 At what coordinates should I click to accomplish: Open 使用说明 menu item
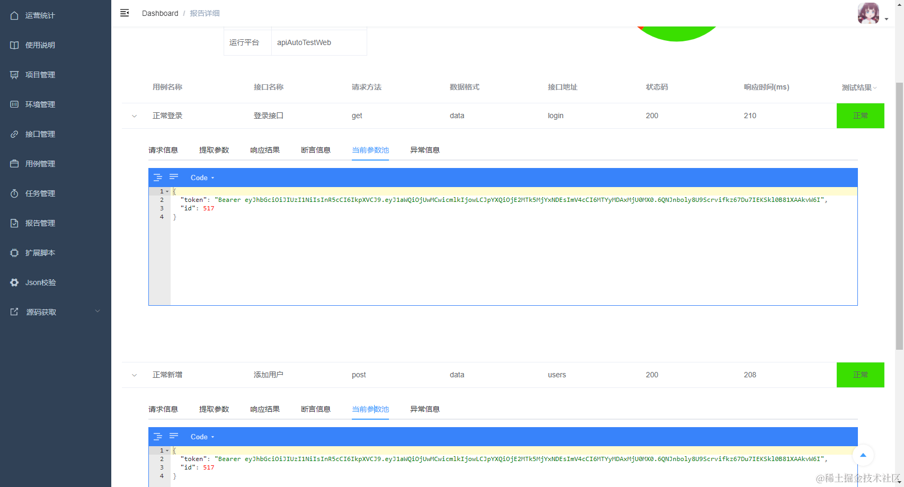(x=56, y=45)
